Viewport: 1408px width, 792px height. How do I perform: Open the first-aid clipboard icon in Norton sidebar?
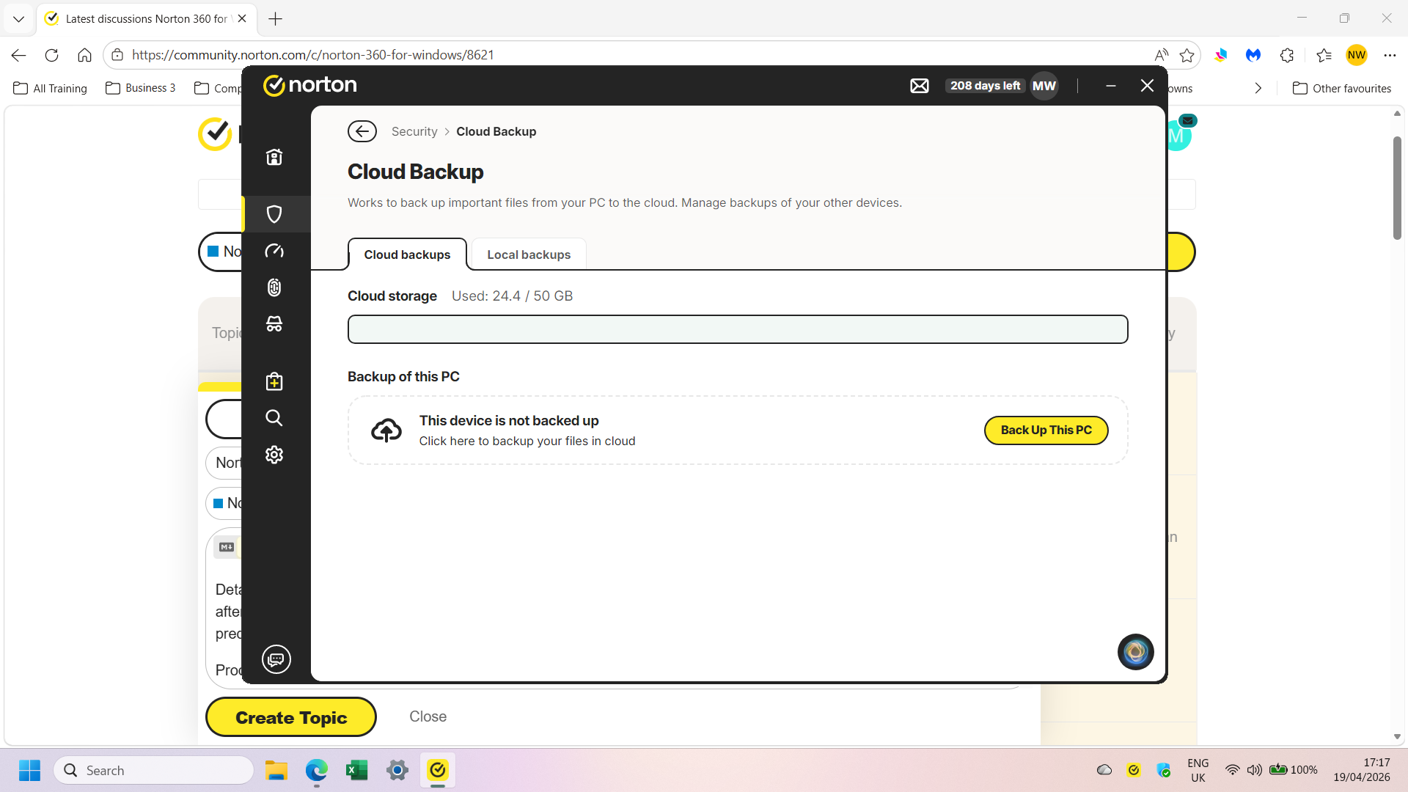point(274,381)
